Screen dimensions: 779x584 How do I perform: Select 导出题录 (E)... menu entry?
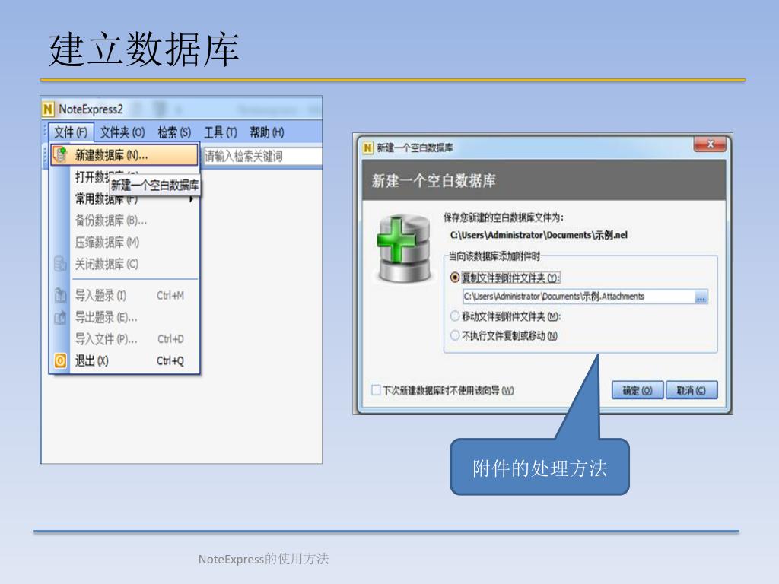[x=125, y=317]
